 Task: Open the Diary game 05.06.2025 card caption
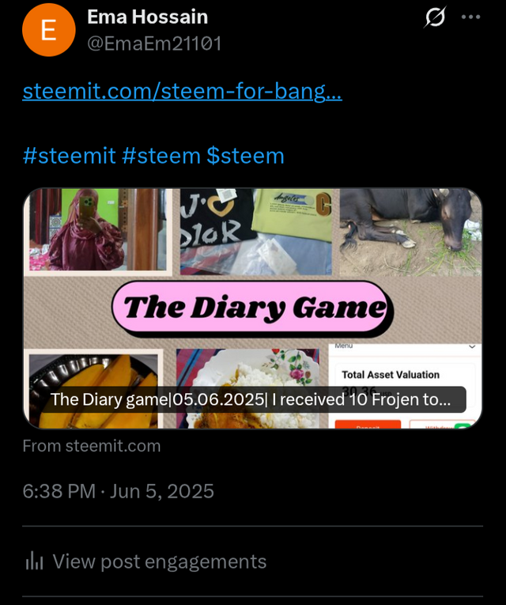[251, 399]
